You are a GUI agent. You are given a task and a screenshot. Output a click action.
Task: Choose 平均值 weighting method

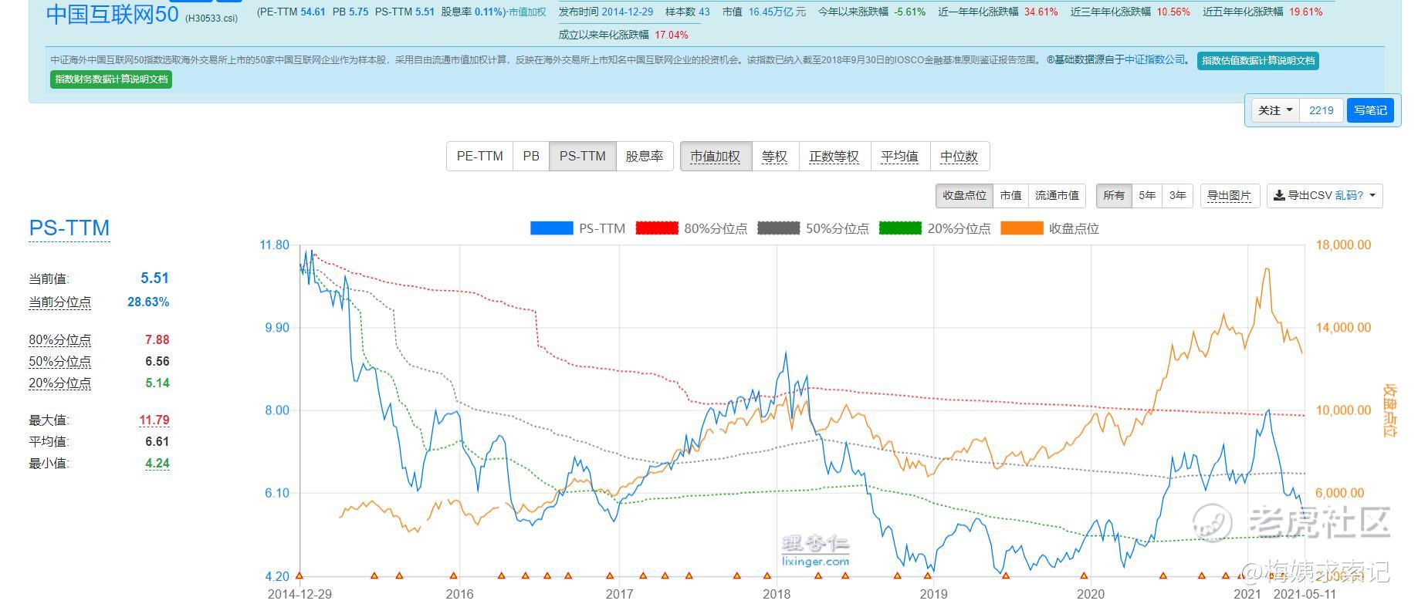pos(900,157)
